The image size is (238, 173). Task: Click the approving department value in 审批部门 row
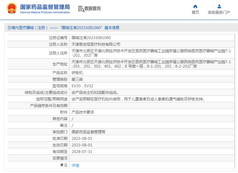pos(88,132)
